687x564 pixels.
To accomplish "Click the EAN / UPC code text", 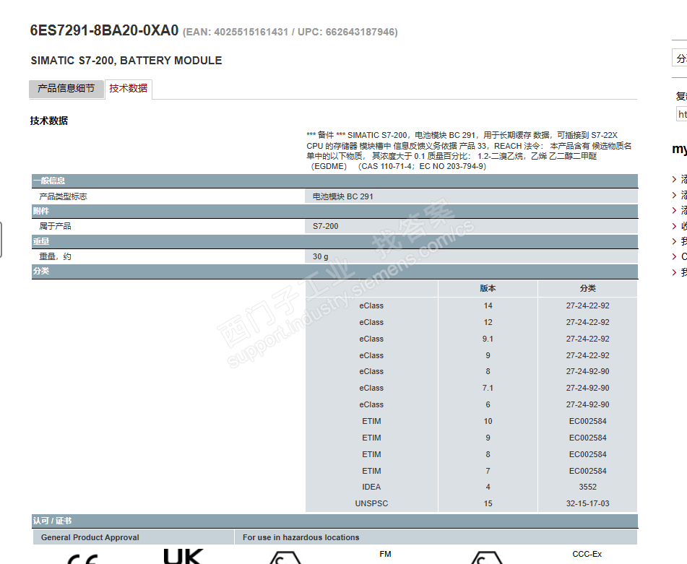I will coord(290,32).
